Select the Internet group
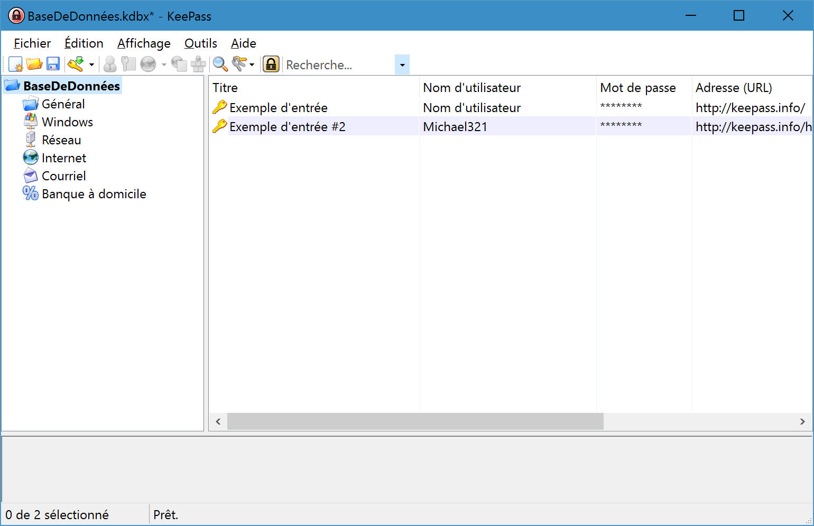This screenshot has height=526, width=814. 64,158
